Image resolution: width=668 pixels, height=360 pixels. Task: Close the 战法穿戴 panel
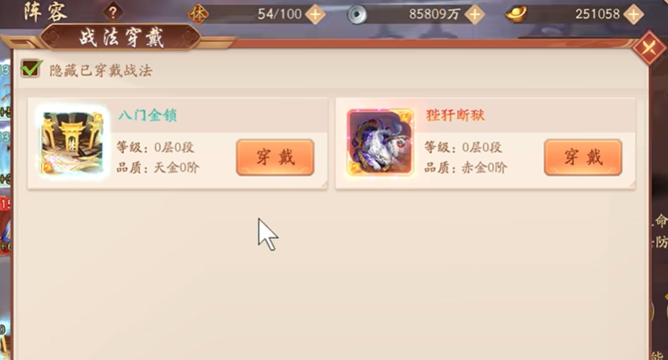[649, 48]
